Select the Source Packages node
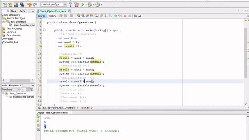Viewport: 249px width, 140px height. tap(16, 18)
